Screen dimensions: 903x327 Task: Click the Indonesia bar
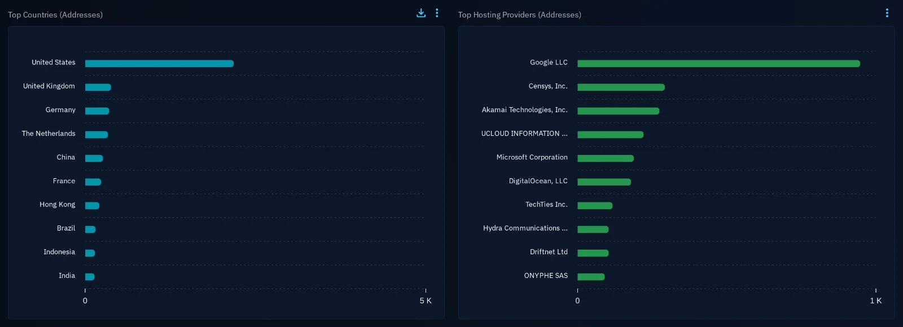[x=90, y=253]
